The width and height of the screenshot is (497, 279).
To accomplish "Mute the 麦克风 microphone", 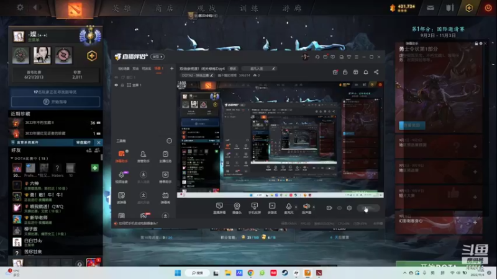I will (288, 208).
